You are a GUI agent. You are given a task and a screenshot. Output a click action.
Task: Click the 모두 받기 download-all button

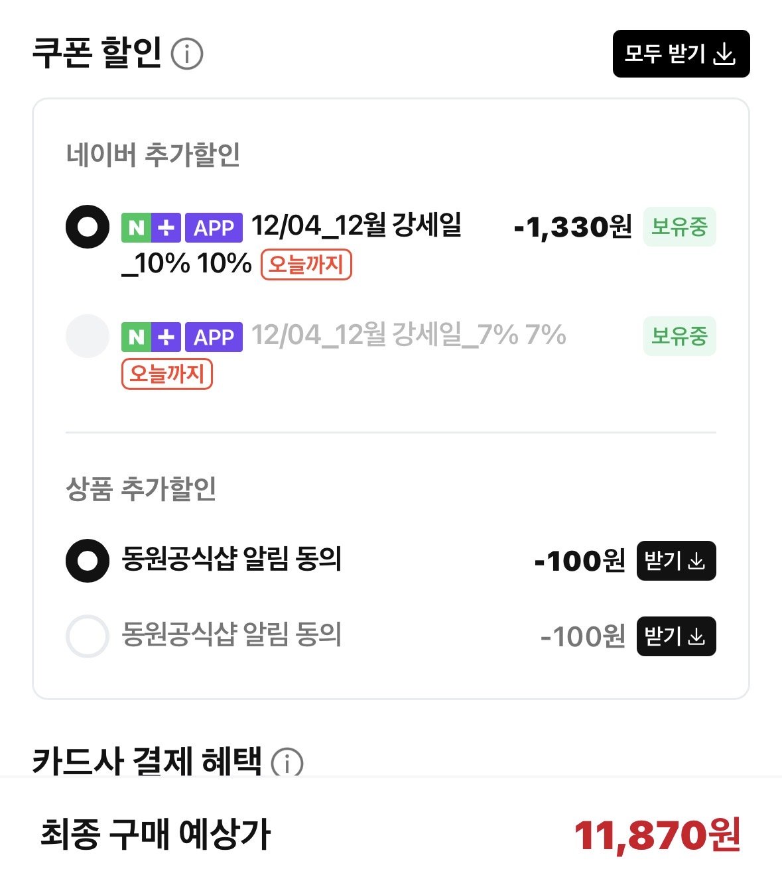(x=681, y=54)
